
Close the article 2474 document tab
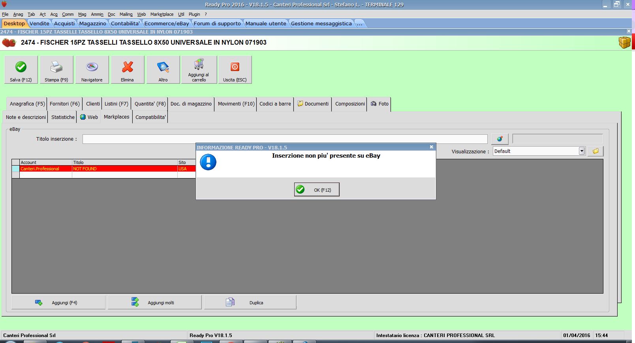[629, 31]
